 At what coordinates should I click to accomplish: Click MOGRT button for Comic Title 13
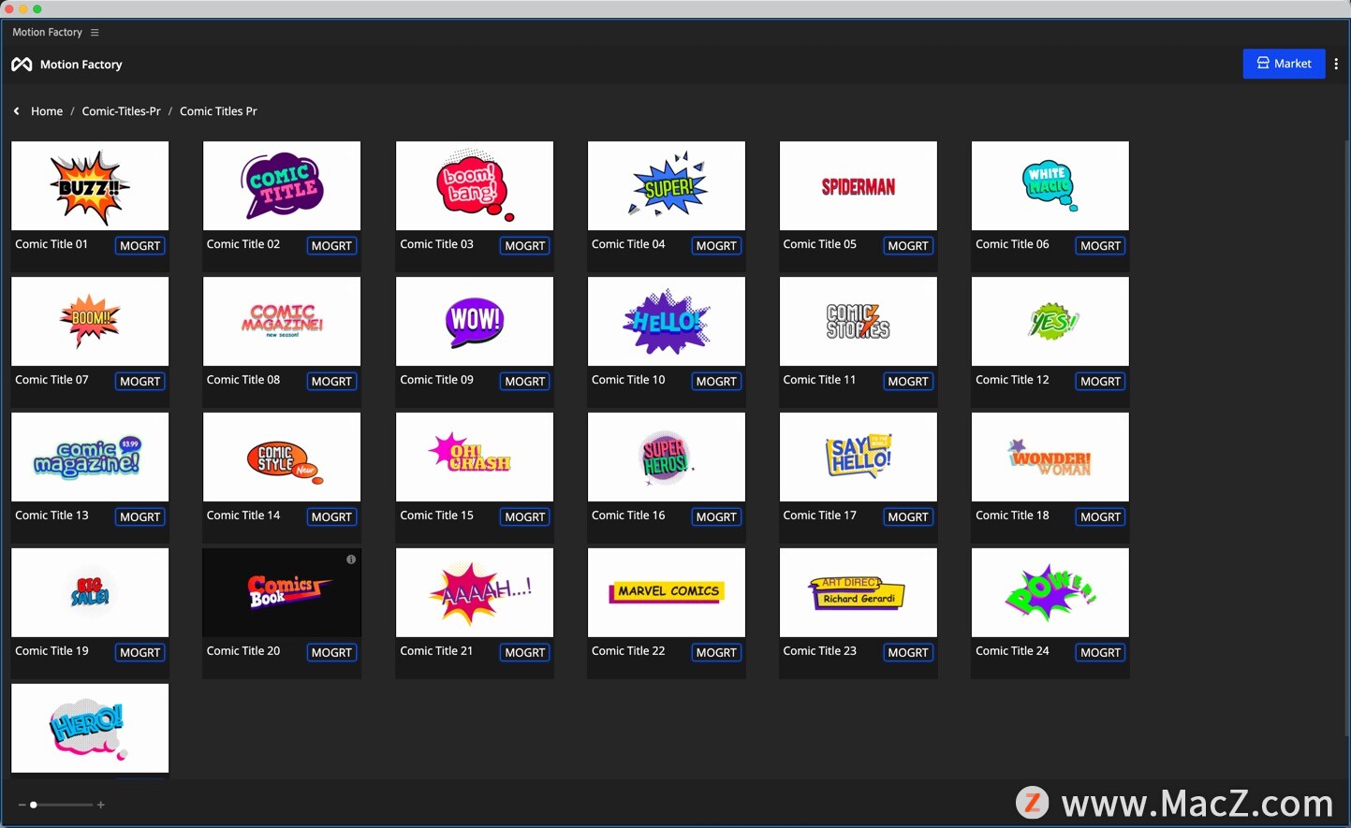coord(140,517)
